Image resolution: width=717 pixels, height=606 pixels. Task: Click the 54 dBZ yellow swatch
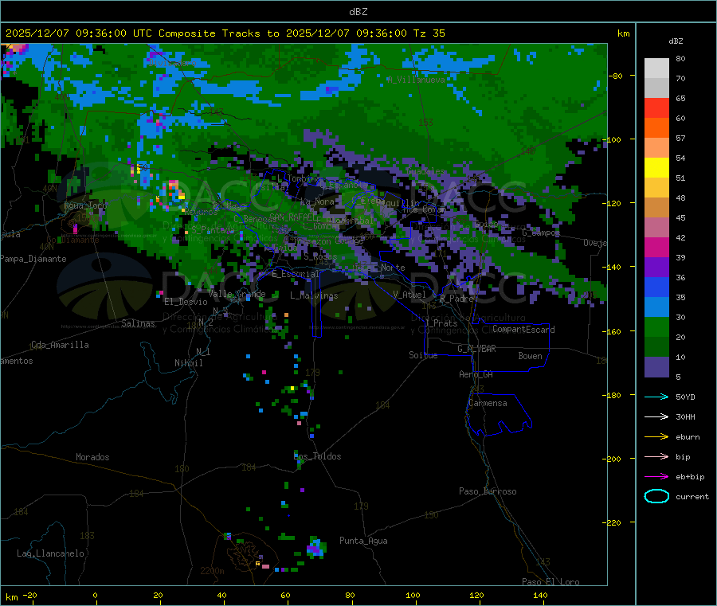(x=656, y=168)
